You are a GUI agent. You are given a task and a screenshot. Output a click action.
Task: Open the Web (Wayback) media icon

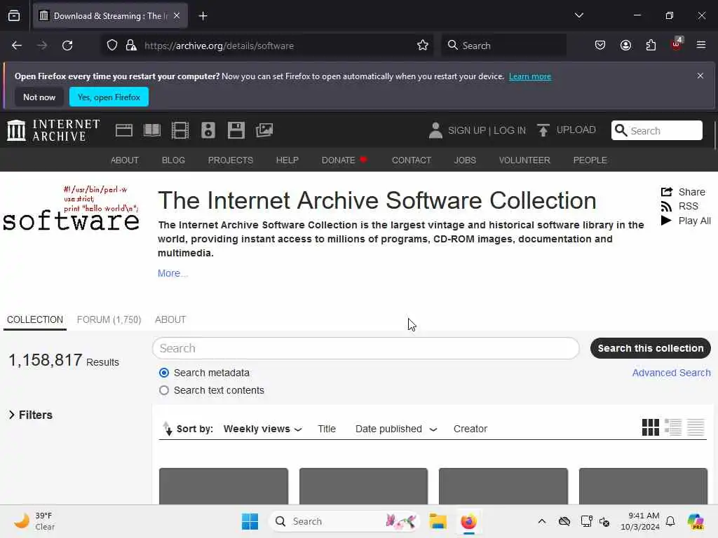click(x=124, y=131)
